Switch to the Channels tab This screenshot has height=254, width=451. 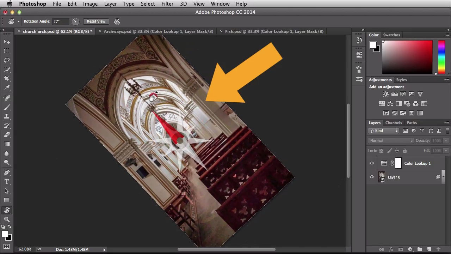[x=394, y=123]
